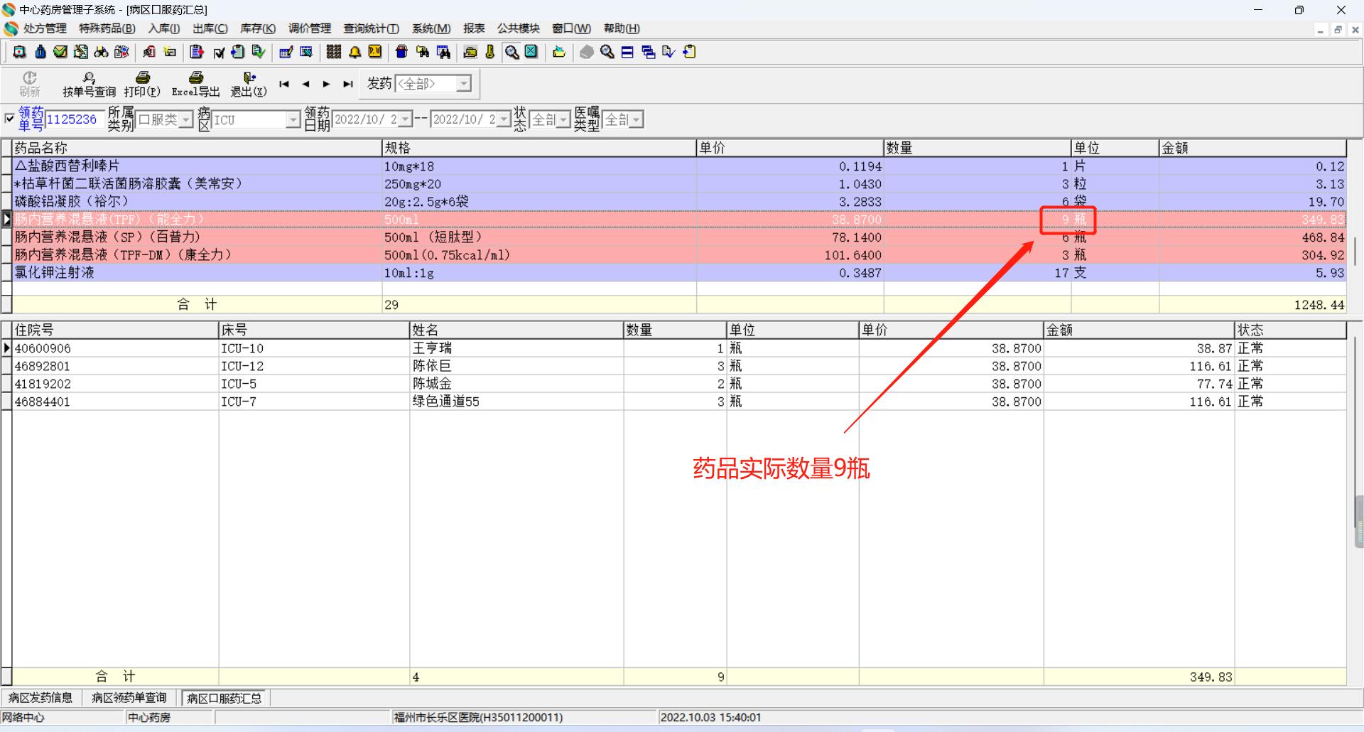Open the 帮助(H) menu
The height and width of the screenshot is (732, 1364).
point(622,28)
